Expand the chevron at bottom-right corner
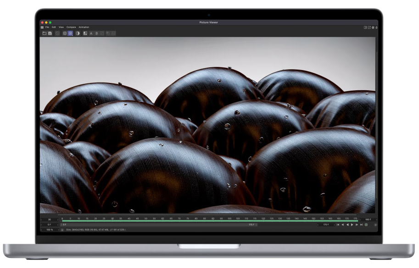 375,225
